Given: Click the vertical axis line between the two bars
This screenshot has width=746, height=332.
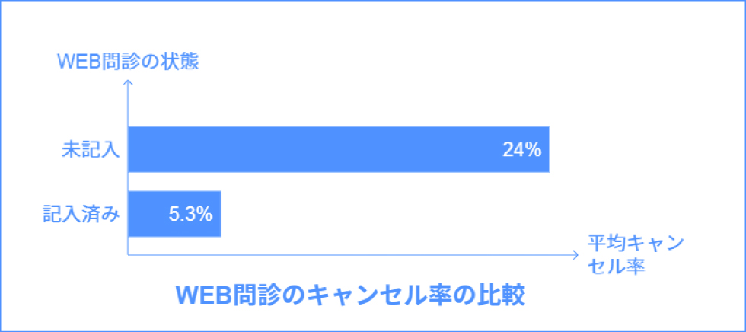Looking at the screenshot, I should pos(128,181).
